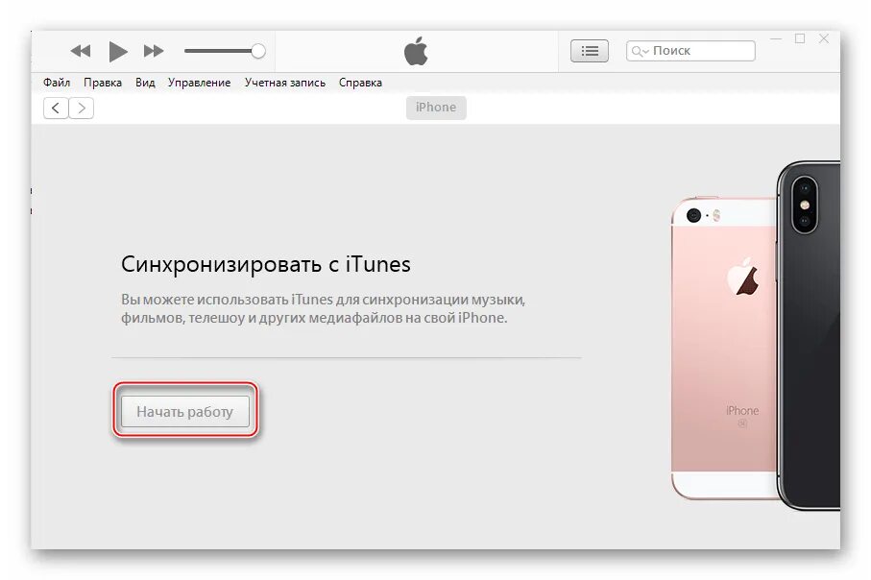Open the Учетная запись menu

pos(285,83)
